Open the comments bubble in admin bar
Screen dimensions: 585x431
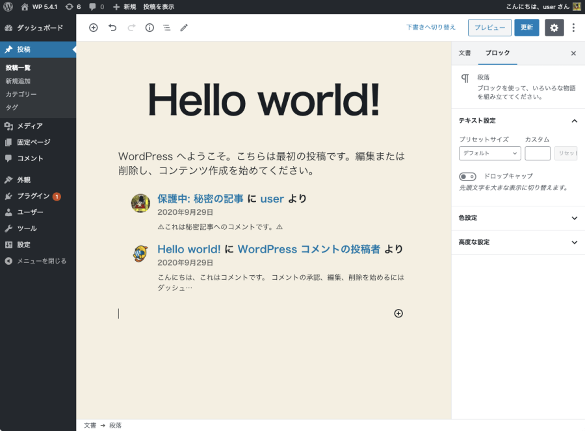[x=97, y=6]
